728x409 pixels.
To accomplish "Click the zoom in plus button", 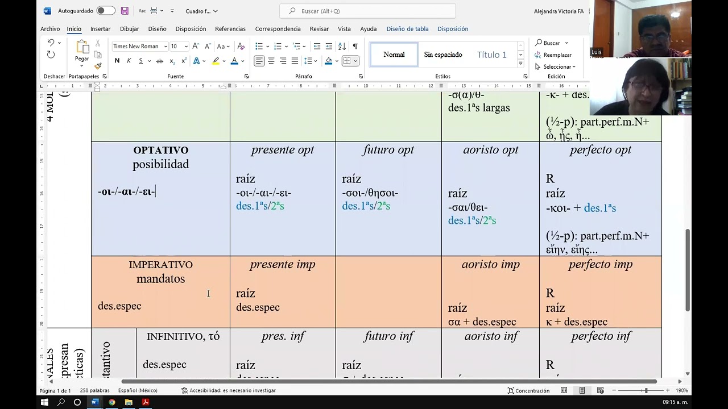I will pyautogui.click(x=668, y=390).
